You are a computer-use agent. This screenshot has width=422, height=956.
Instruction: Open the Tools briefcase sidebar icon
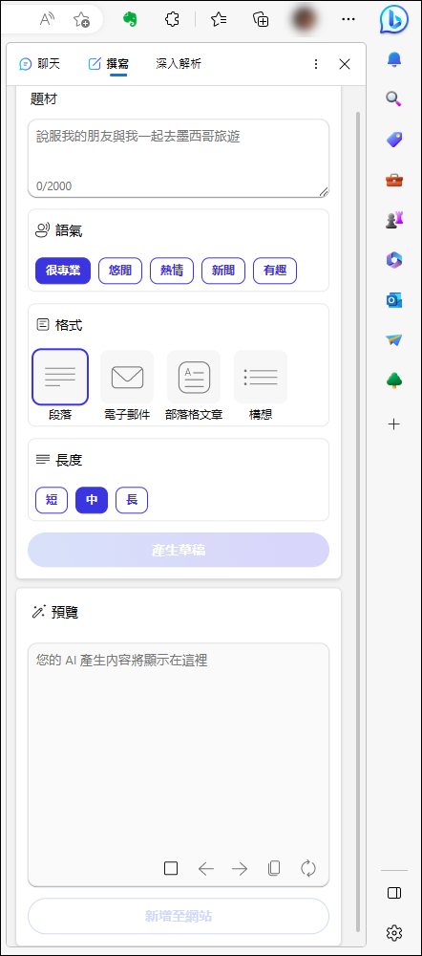point(394,180)
